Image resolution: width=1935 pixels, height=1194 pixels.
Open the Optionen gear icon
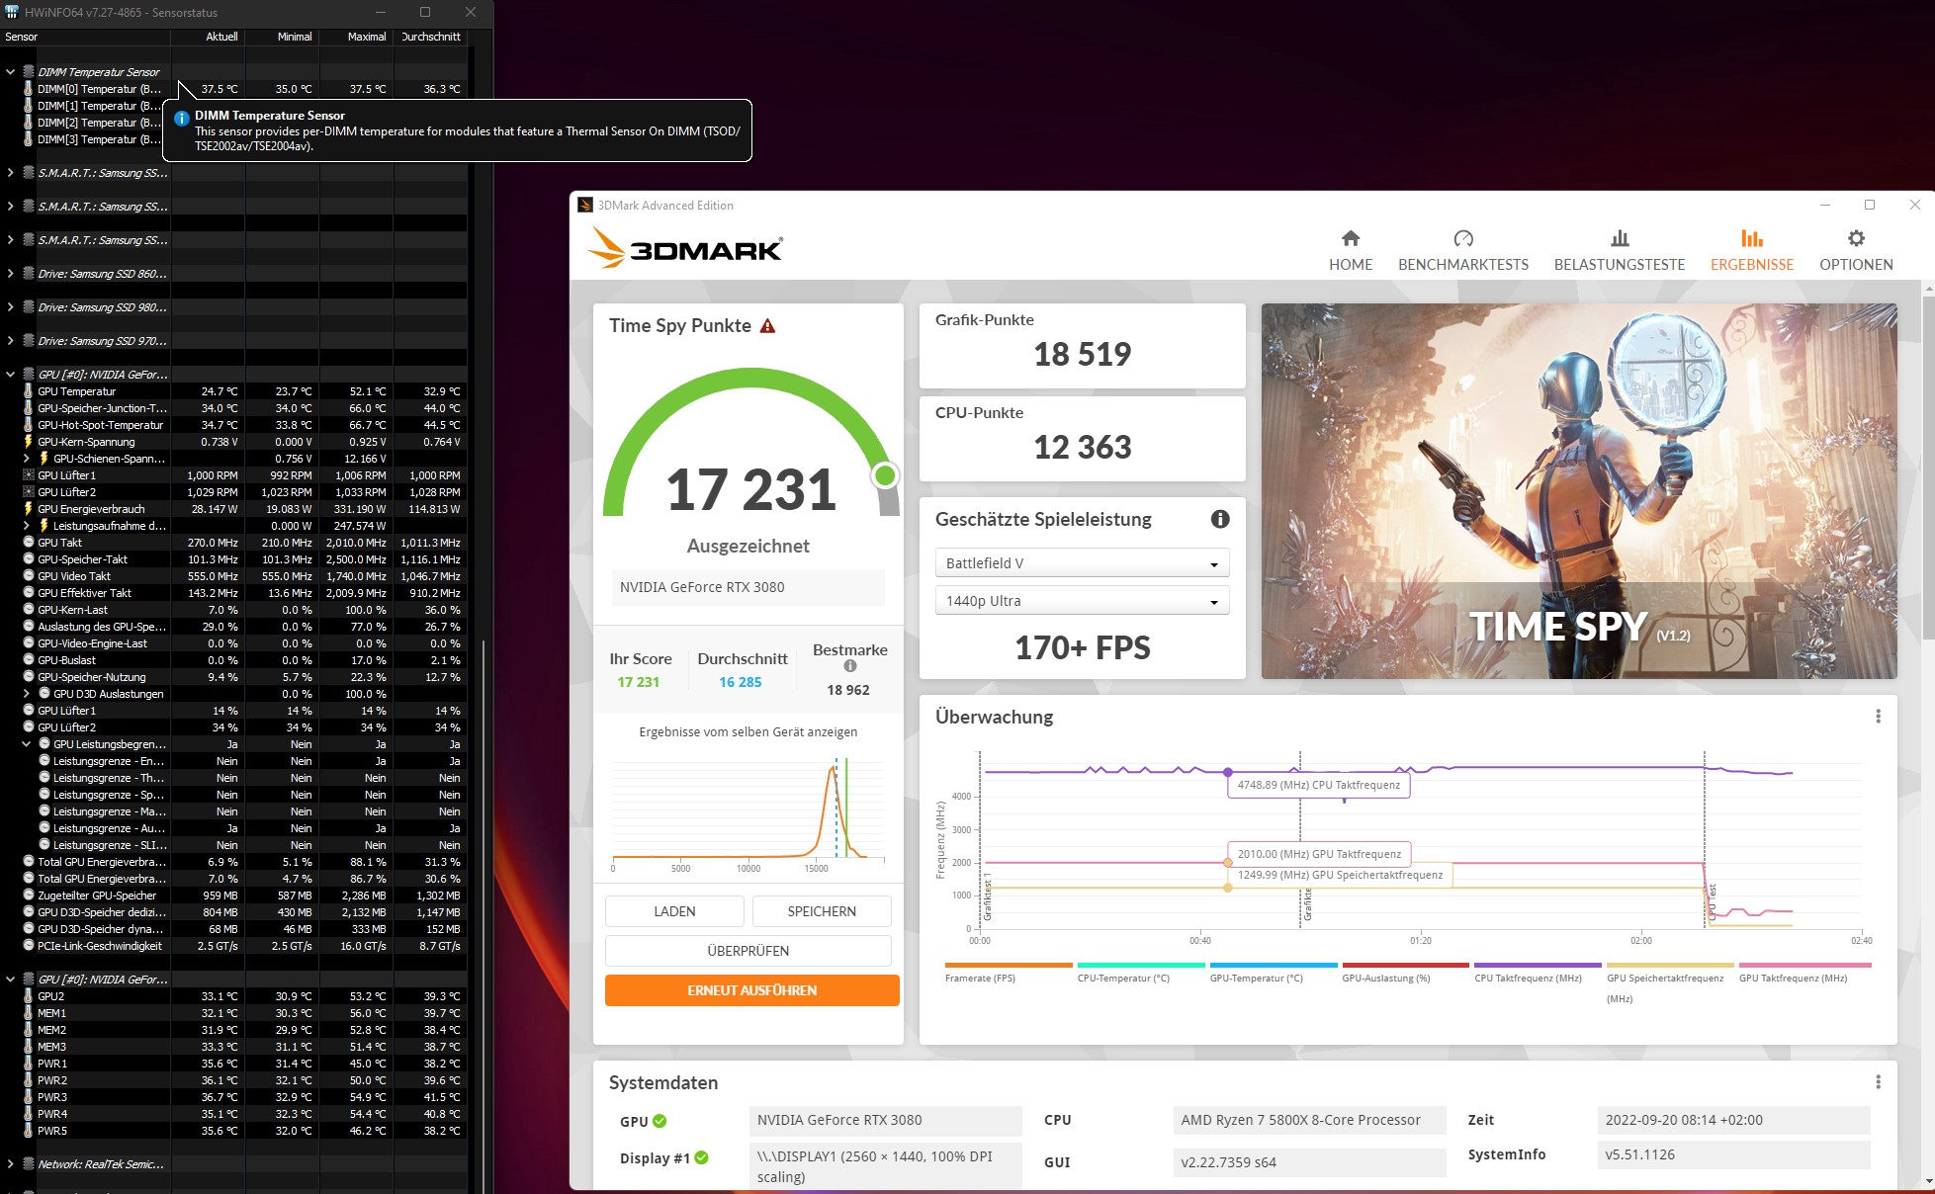point(1855,238)
